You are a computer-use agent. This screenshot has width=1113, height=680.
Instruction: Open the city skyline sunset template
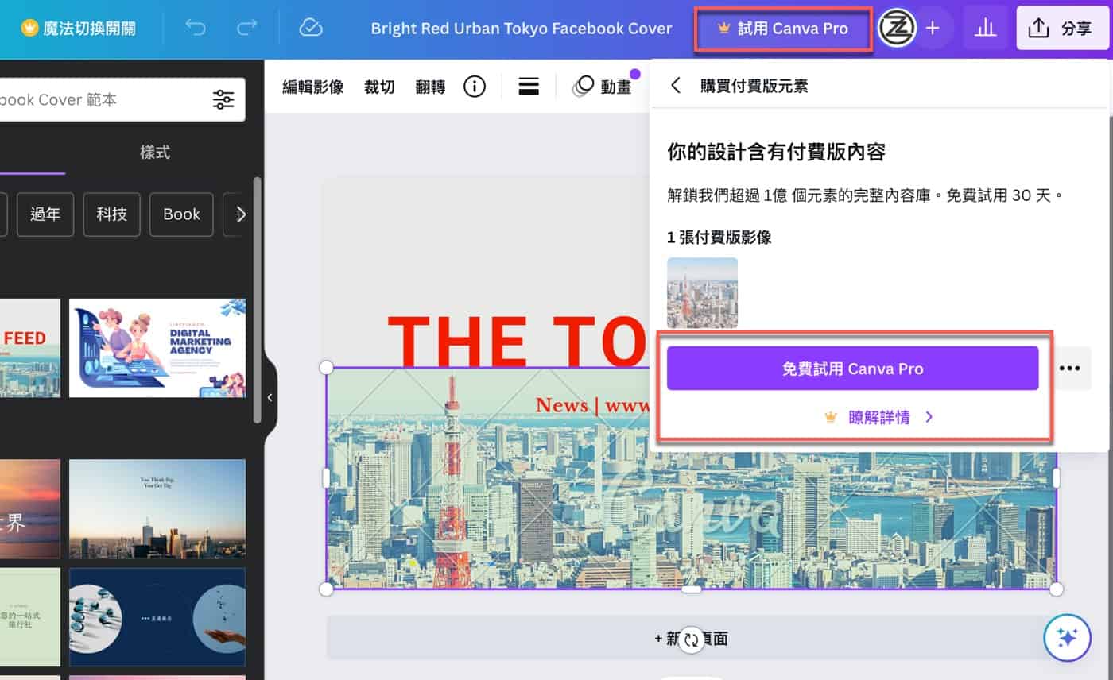[157, 508]
